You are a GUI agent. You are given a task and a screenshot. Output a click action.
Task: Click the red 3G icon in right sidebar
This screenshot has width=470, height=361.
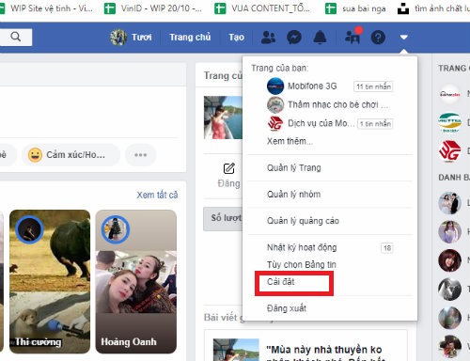pyautogui.click(x=449, y=151)
